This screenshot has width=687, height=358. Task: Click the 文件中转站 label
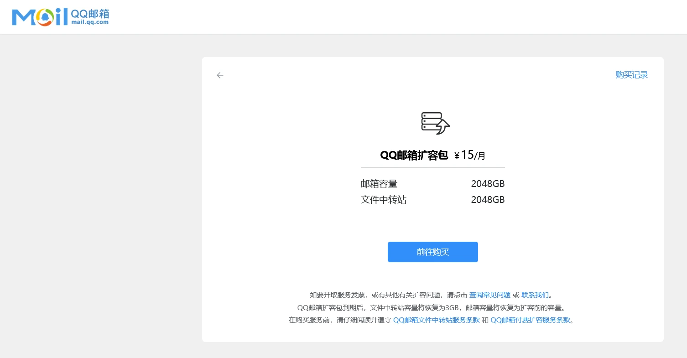tap(383, 200)
